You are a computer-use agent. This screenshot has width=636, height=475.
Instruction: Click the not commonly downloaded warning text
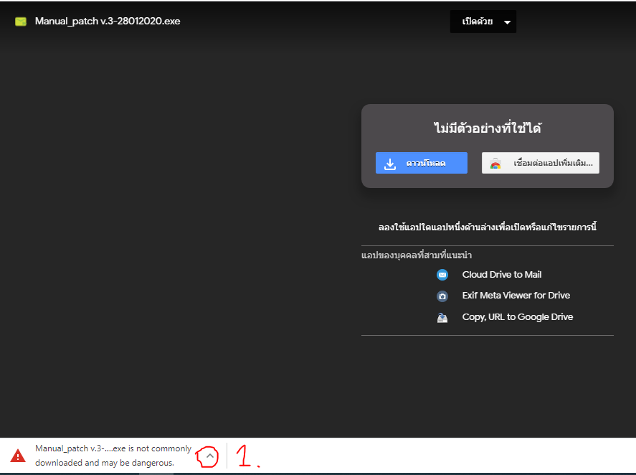tap(113, 456)
